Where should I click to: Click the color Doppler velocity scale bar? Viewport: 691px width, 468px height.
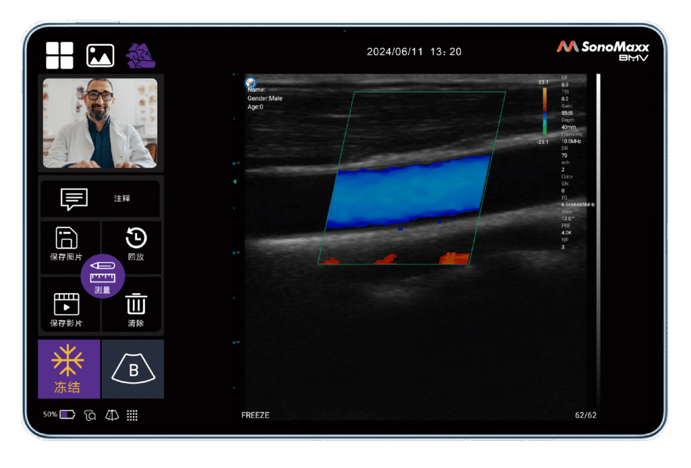point(544,111)
